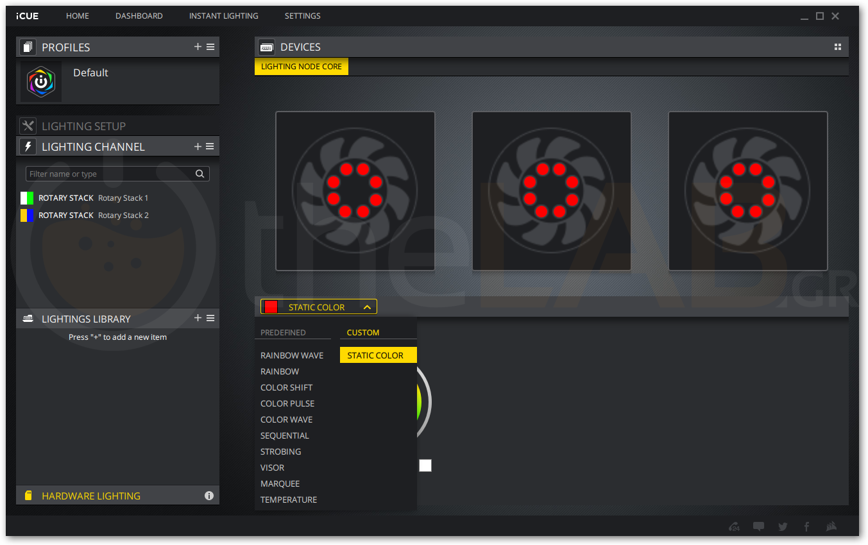Choose STROBING effect

(x=281, y=451)
